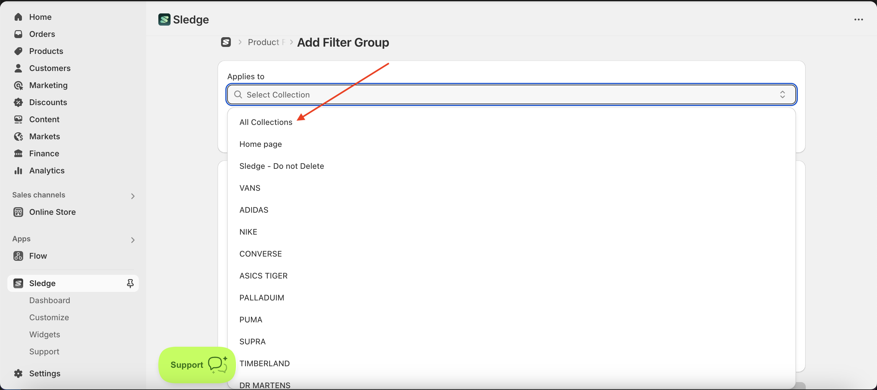Click the Settings gear icon
This screenshot has height=390, width=877.
tap(18, 373)
